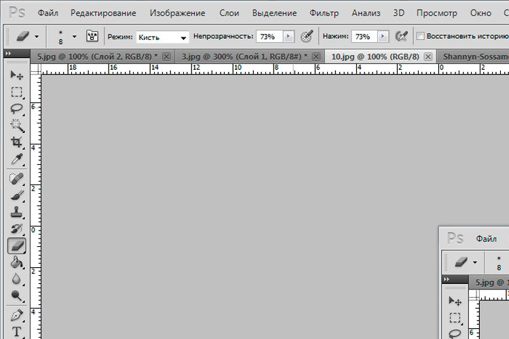Viewport: 509px width, 339px height.
Task: Open Файл menu in the nested window
Action: coord(486,239)
